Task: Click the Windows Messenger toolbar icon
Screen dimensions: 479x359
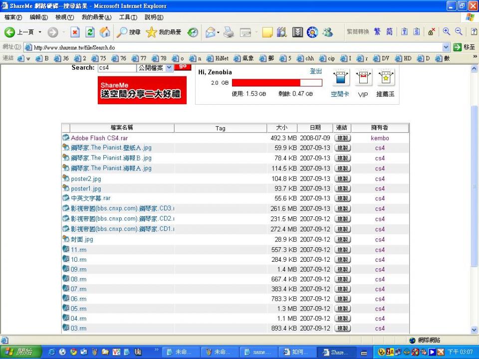Action: 328,32
